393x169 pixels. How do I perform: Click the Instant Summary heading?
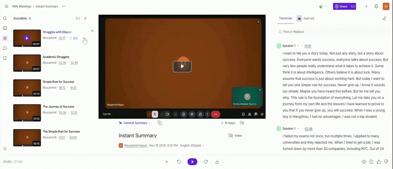138,136
